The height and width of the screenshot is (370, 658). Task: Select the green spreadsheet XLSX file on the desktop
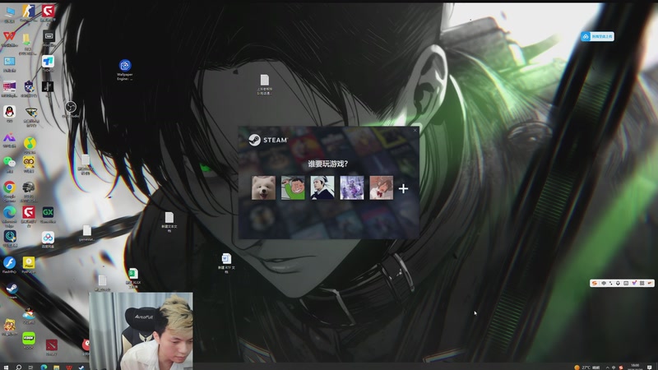tap(133, 278)
